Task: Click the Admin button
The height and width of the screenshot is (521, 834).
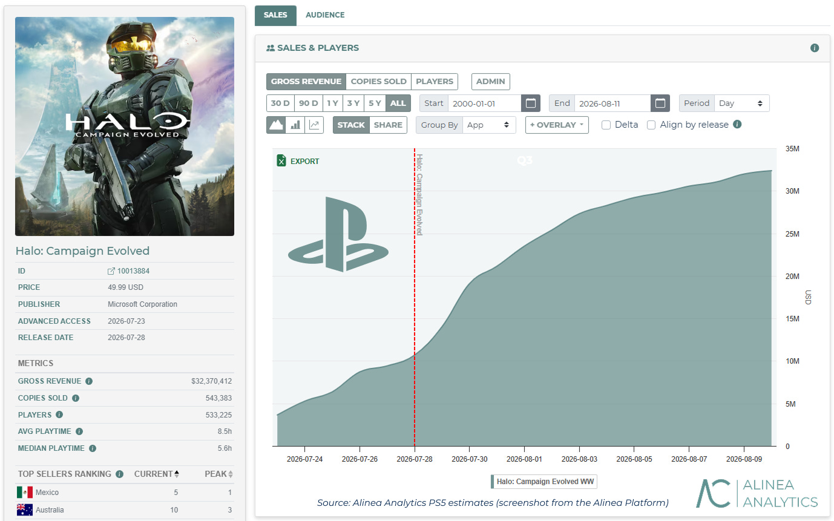Action: [491, 82]
